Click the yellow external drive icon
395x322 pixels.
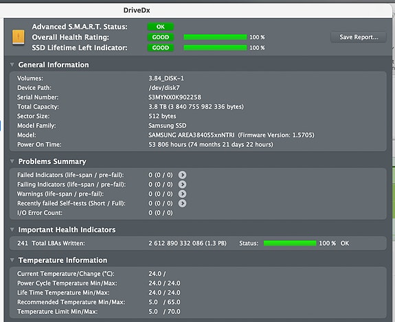coord(19,37)
